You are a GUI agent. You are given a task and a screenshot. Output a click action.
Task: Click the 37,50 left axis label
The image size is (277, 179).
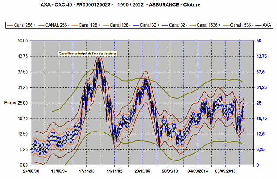tap(23, 72)
